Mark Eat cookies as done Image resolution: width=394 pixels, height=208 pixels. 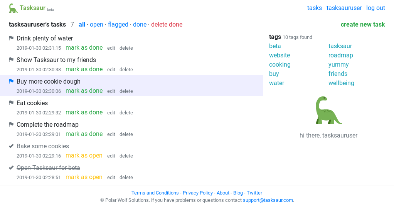tap(84, 112)
